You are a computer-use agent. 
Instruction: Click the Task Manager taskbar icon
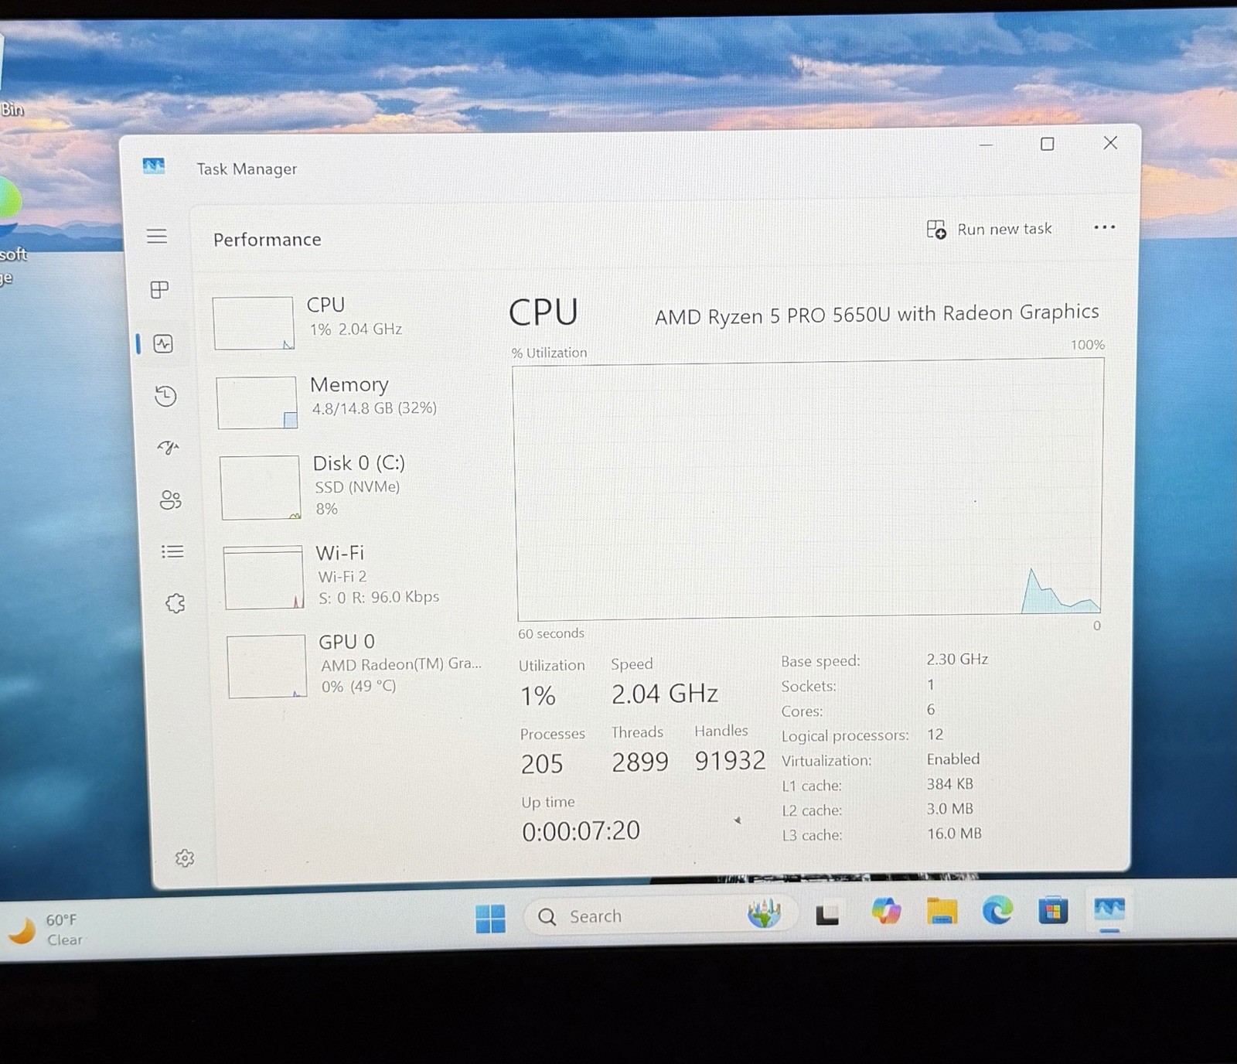click(1109, 909)
